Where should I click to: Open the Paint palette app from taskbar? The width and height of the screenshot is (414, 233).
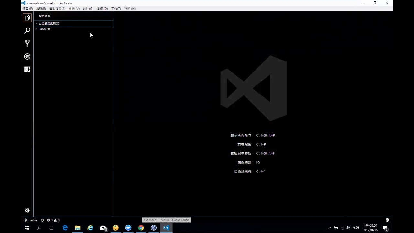pos(115,228)
